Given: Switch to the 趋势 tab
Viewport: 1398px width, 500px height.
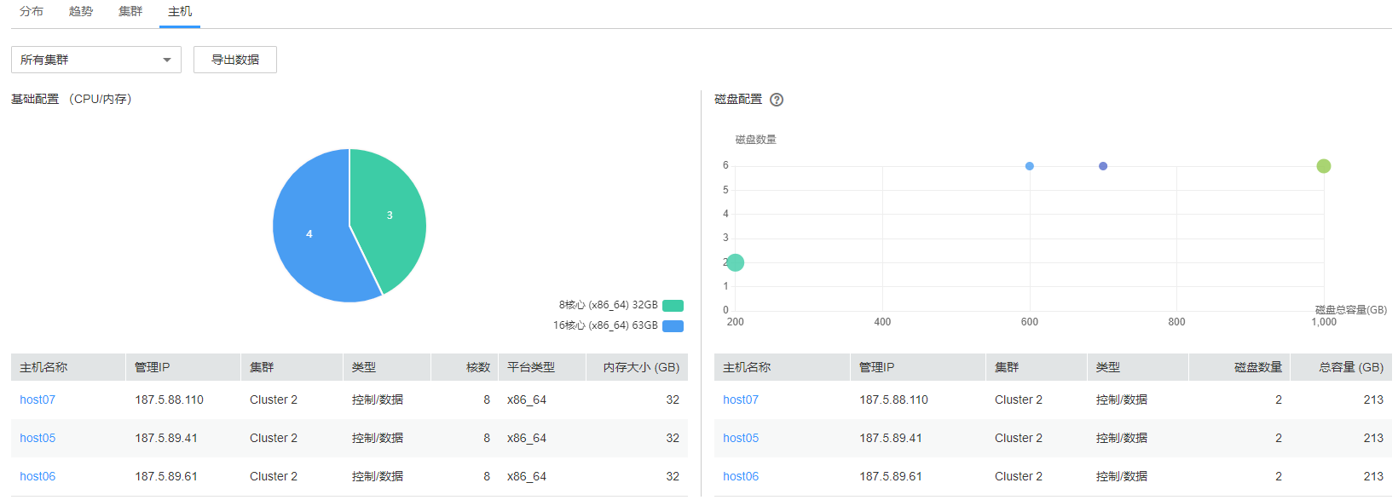Looking at the screenshot, I should click(81, 12).
